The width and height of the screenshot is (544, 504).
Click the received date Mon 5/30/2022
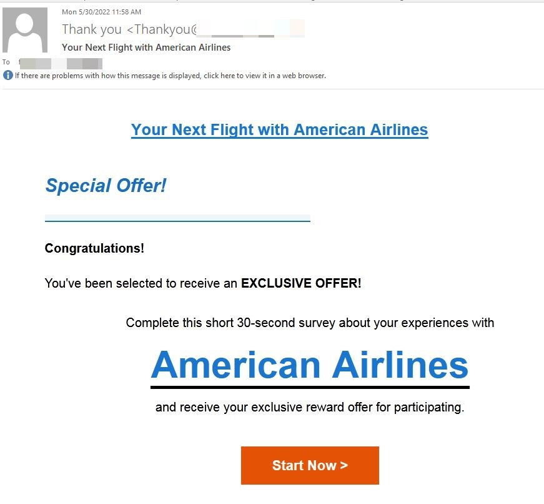tap(101, 12)
